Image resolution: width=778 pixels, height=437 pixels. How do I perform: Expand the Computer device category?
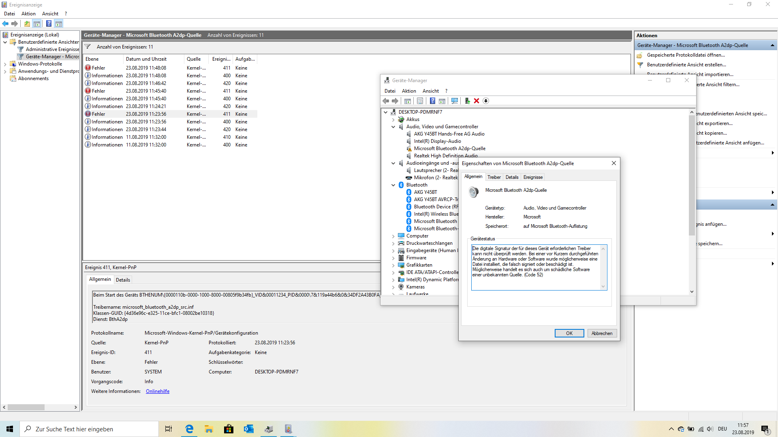coord(393,236)
